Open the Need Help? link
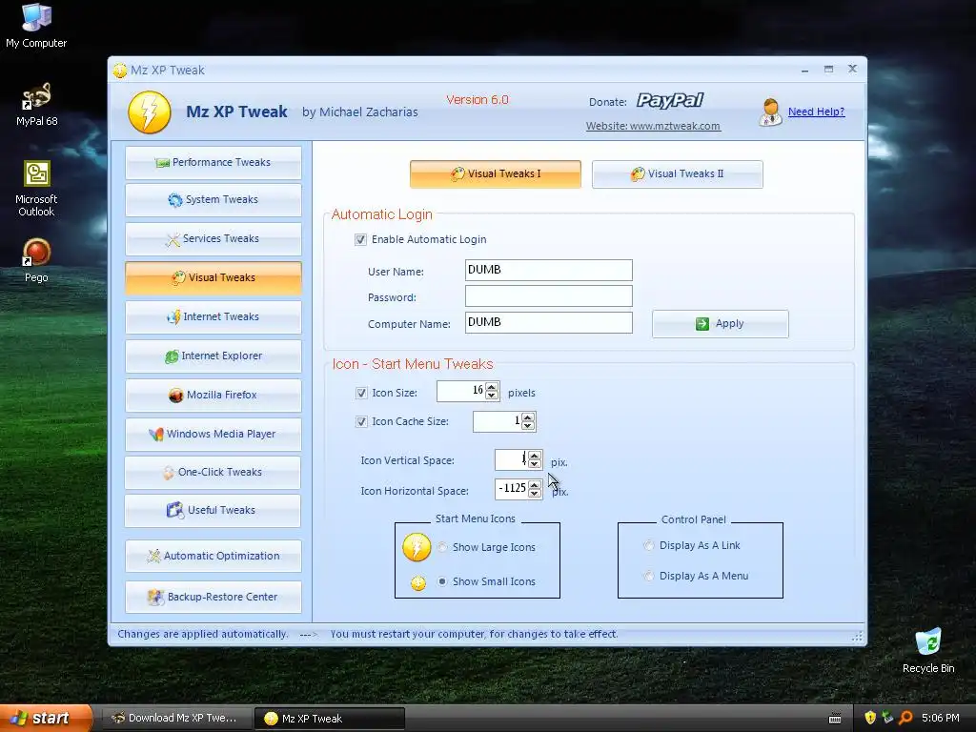Viewport: 976px width, 732px height. coord(816,112)
